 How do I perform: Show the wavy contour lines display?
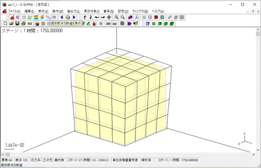point(30,18)
